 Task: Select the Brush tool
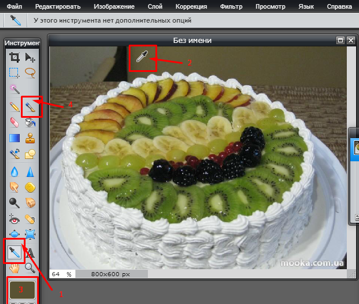(30, 106)
